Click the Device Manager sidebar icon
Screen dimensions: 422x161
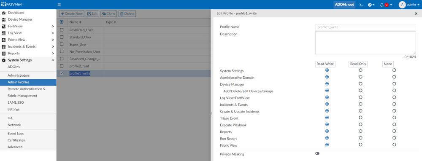click(3, 19)
